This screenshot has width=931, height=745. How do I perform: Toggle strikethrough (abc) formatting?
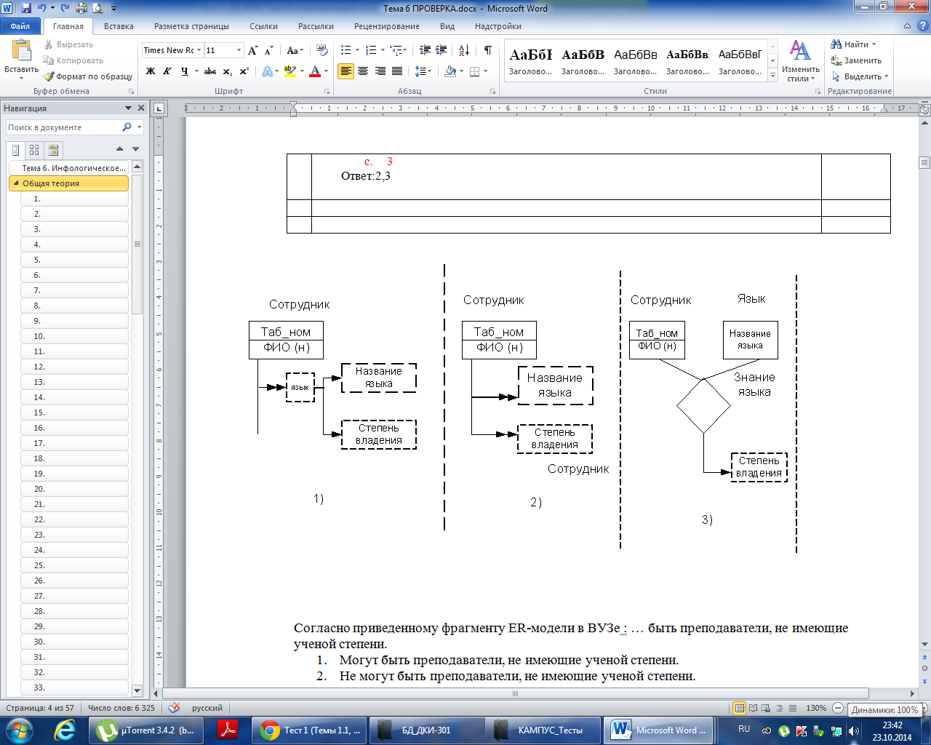[x=210, y=71]
